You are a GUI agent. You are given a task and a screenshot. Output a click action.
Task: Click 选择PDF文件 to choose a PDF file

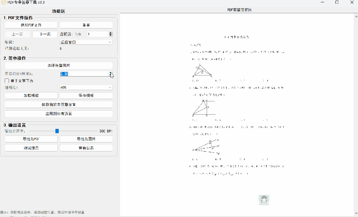click(31, 25)
